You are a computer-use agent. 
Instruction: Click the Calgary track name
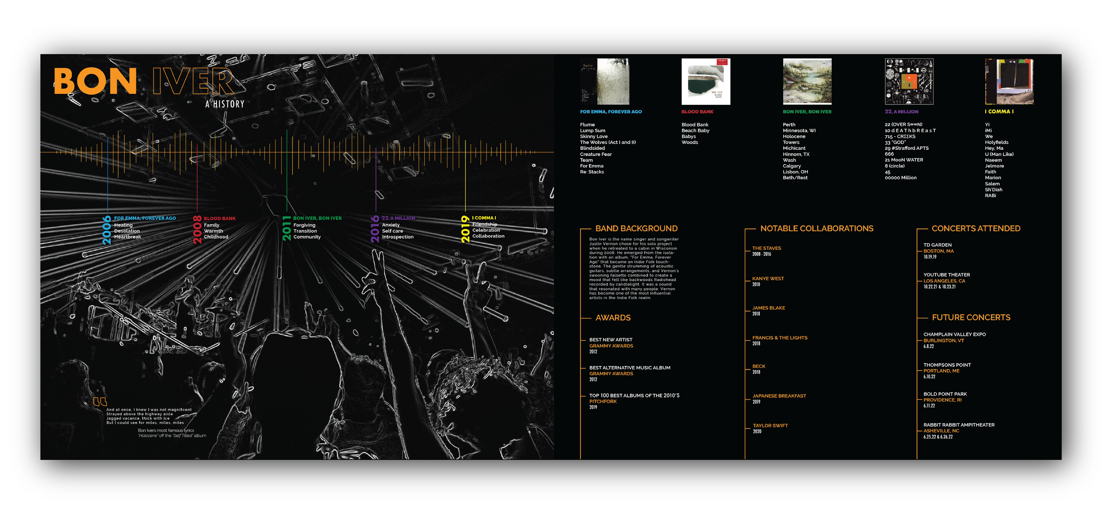(x=792, y=166)
